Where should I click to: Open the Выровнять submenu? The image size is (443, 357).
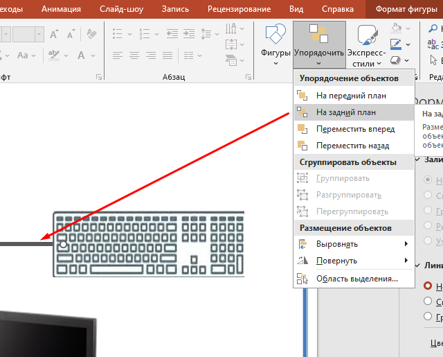[354, 244]
